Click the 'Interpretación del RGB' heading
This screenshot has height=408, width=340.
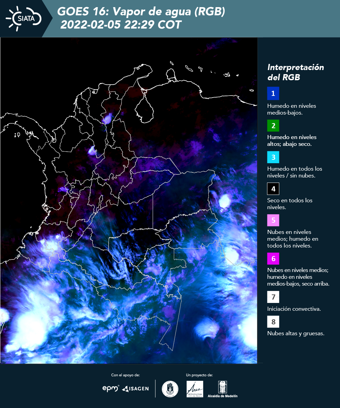click(x=296, y=72)
